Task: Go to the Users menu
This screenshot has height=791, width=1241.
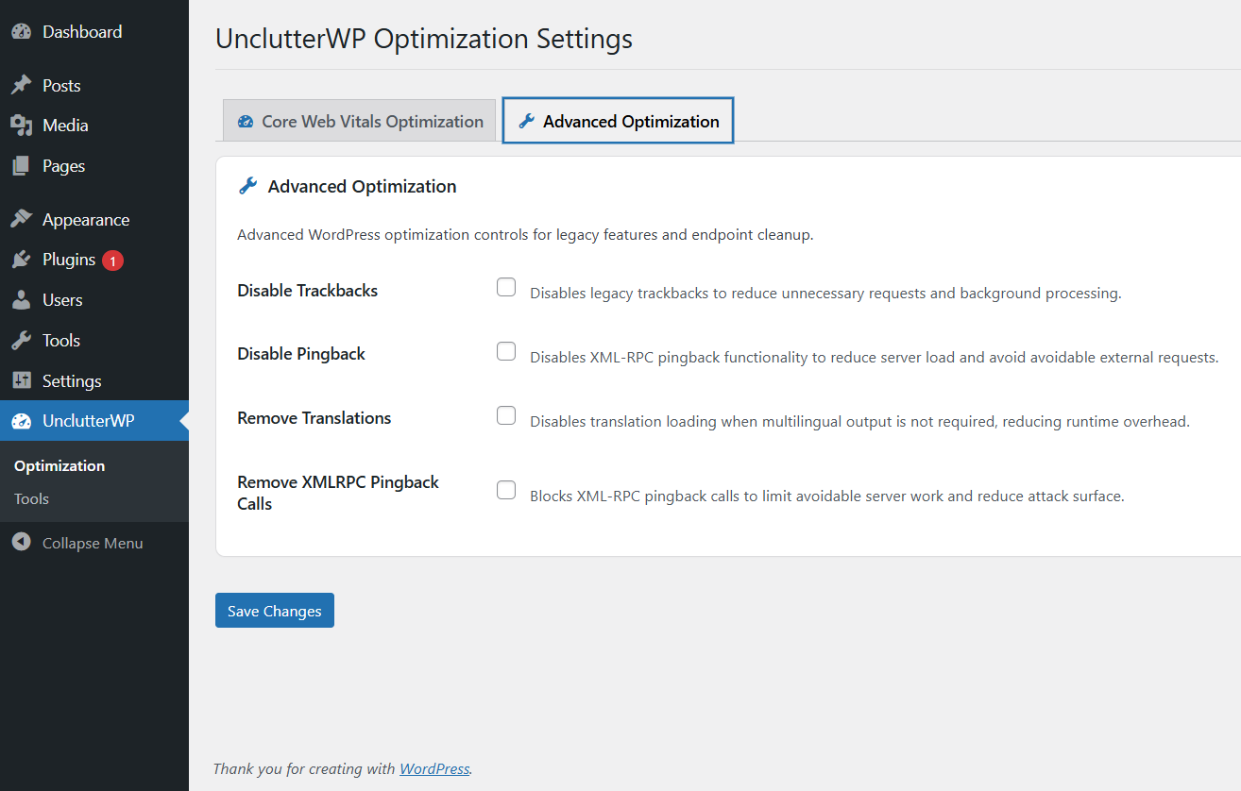Action: 94,300
